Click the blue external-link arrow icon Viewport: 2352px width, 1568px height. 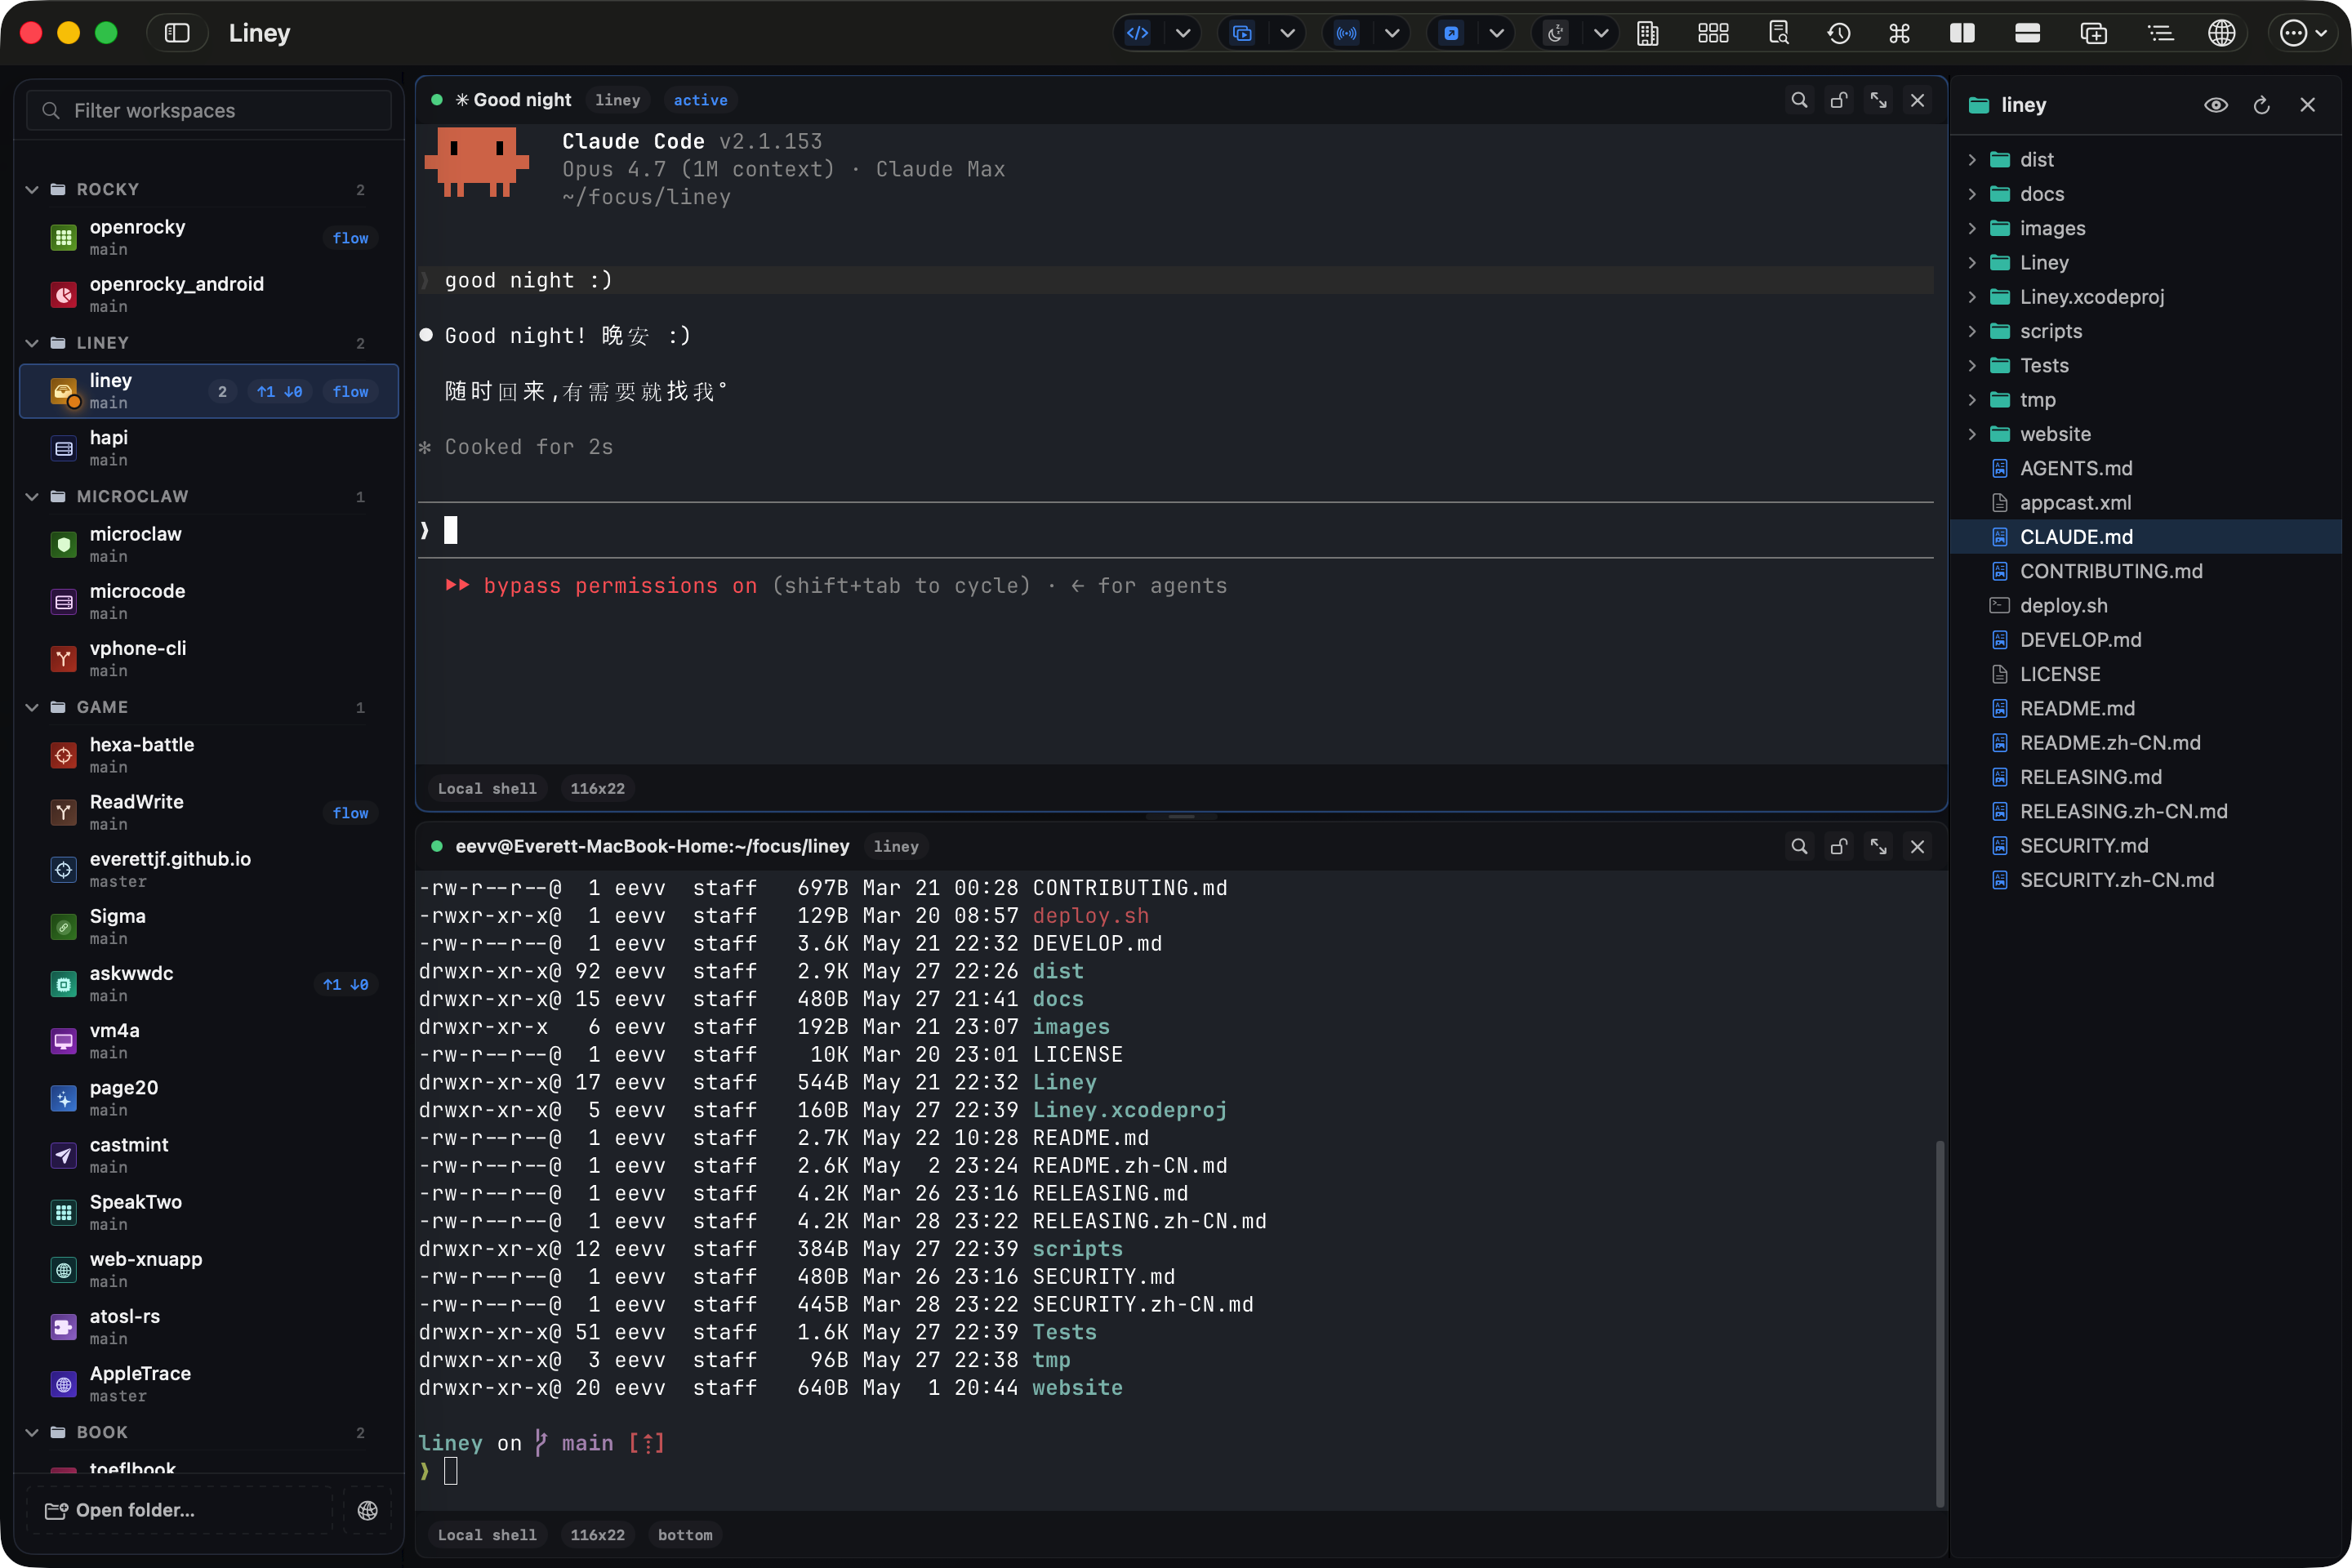[x=1451, y=33]
